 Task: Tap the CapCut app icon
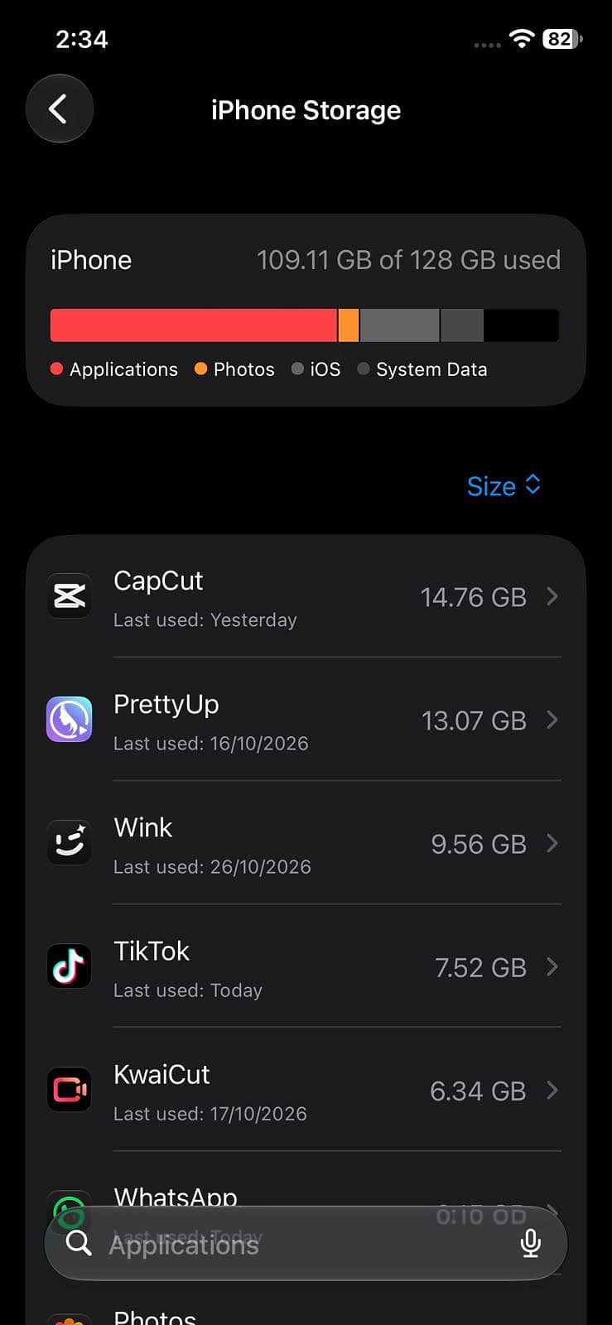[x=70, y=596]
